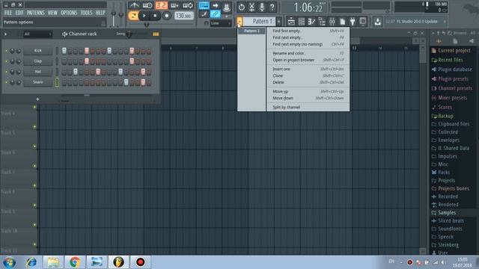This screenshot has width=479, height=269.
Task: Click the metronome icon
Action: (134, 5)
